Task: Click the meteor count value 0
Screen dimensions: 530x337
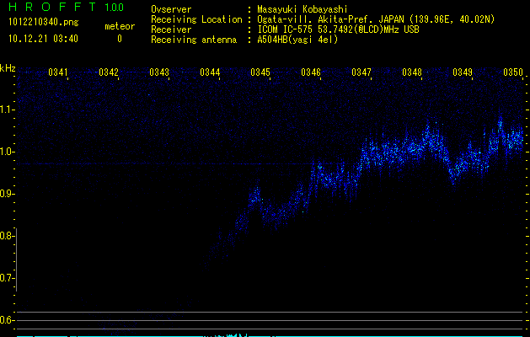Action: click(x=119, y=39)
